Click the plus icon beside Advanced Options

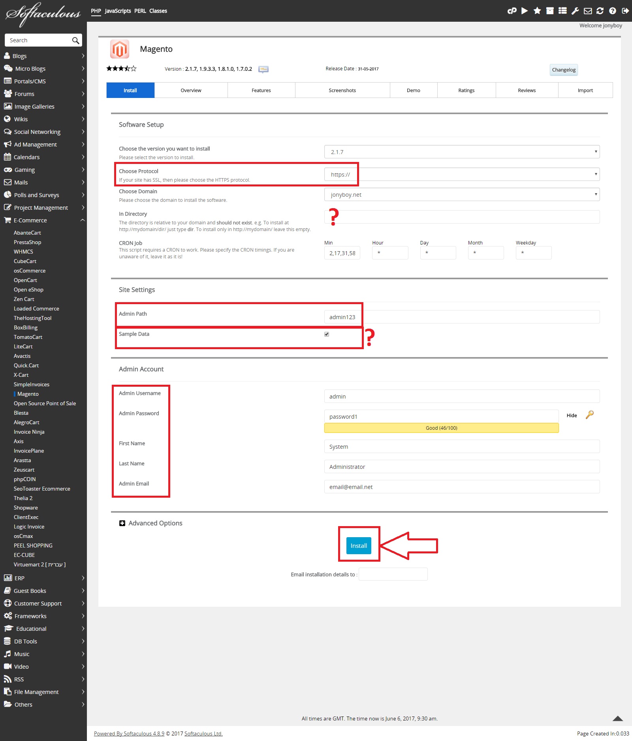point(122,523)
